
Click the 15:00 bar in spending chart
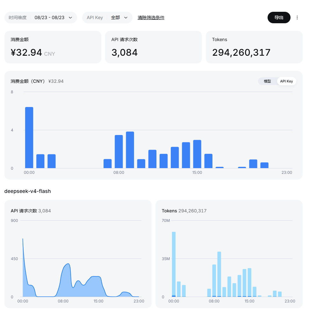point(197,154)
